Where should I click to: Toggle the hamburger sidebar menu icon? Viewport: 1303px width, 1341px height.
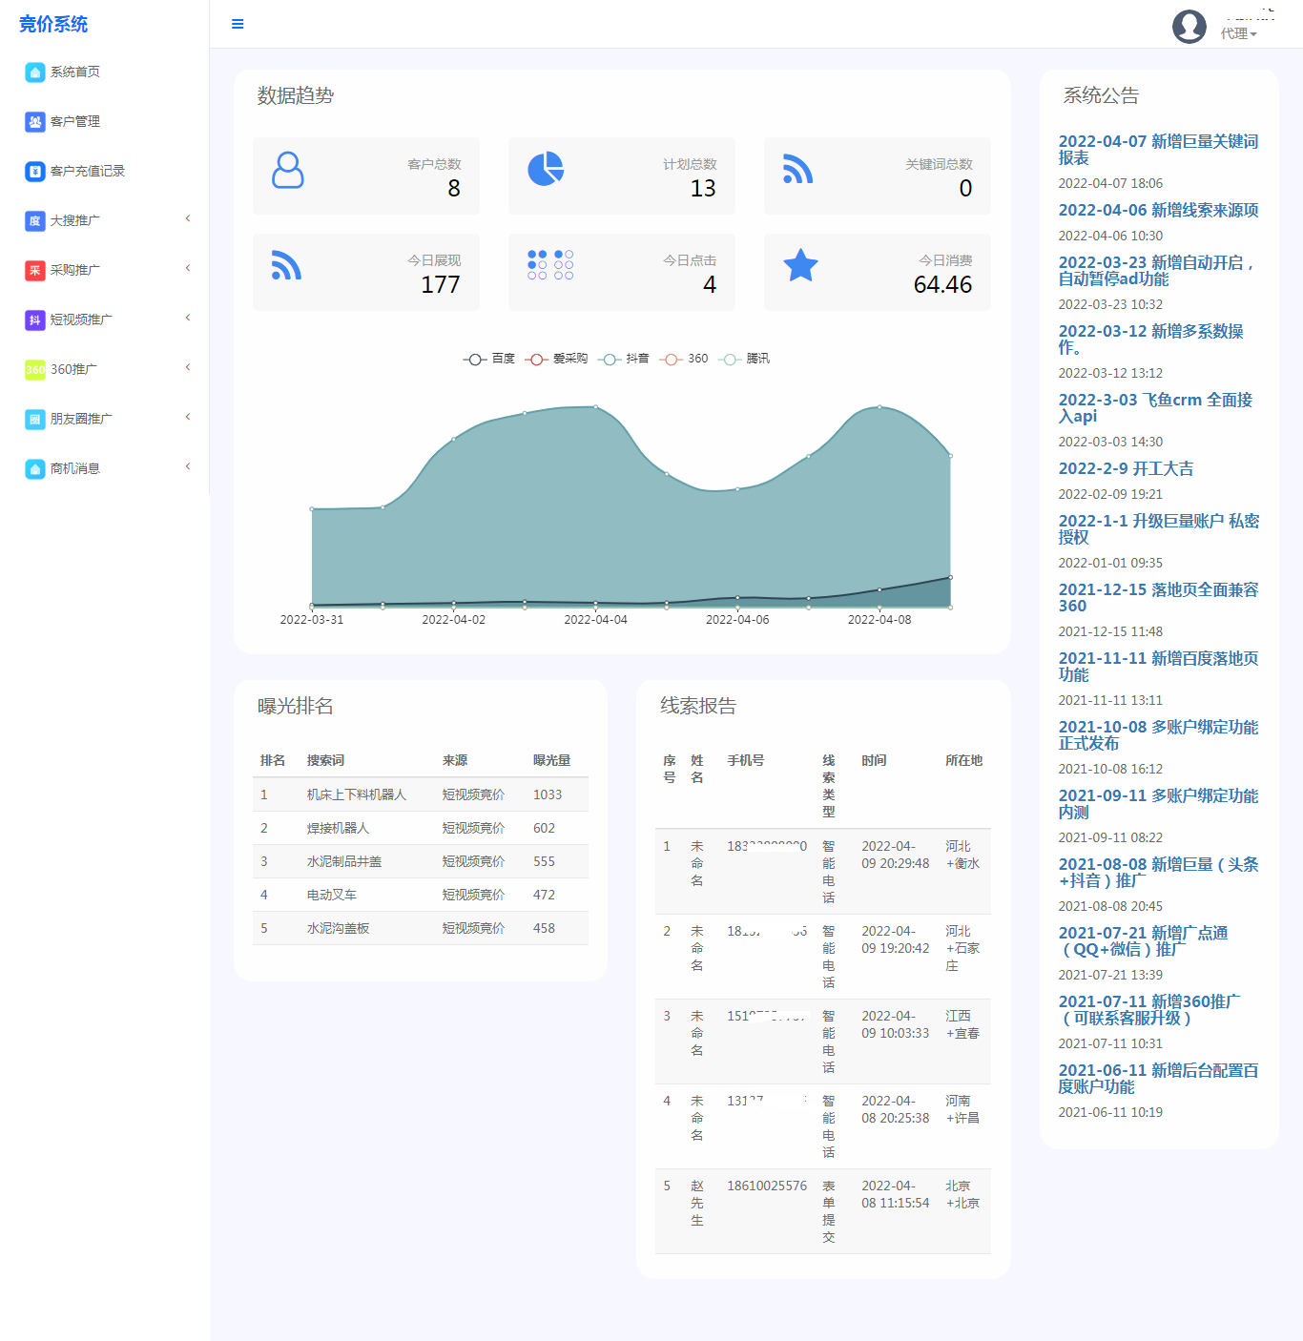(x=238, y=24)
